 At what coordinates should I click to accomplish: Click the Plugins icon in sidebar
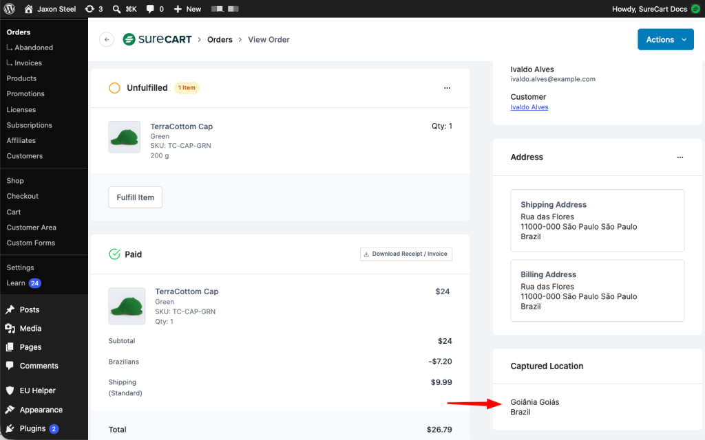10,429
